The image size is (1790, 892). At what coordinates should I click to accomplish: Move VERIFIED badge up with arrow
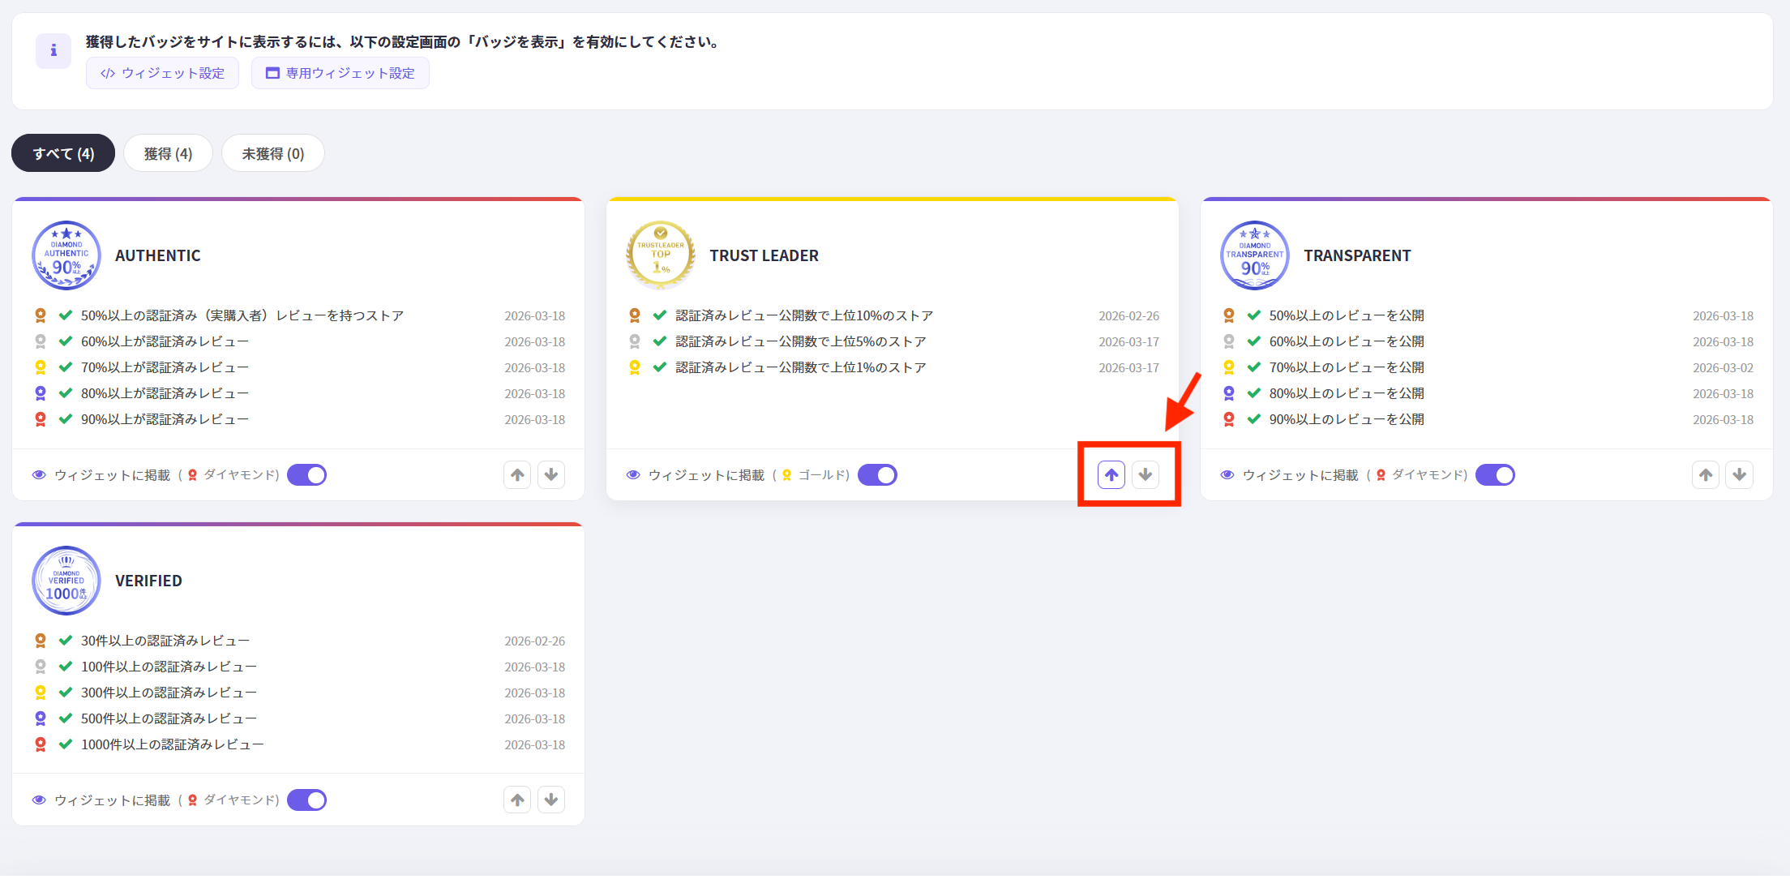(517, 800)
